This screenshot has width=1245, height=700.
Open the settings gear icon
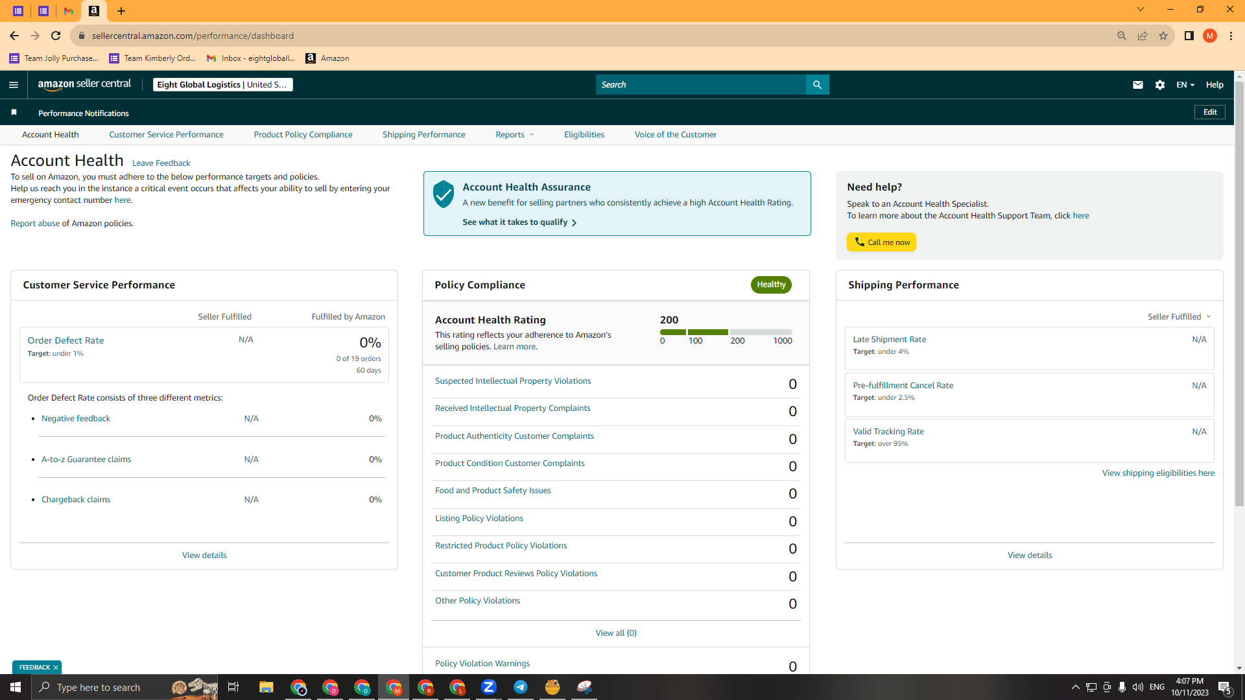coord(1160,85)
